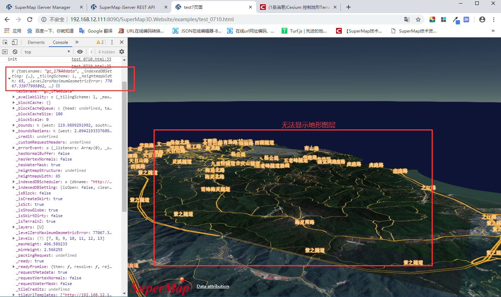The height and width of the screenshot is (297, 501).
Task: Select the Console tab in DevTools
Action: pos(61,42)
